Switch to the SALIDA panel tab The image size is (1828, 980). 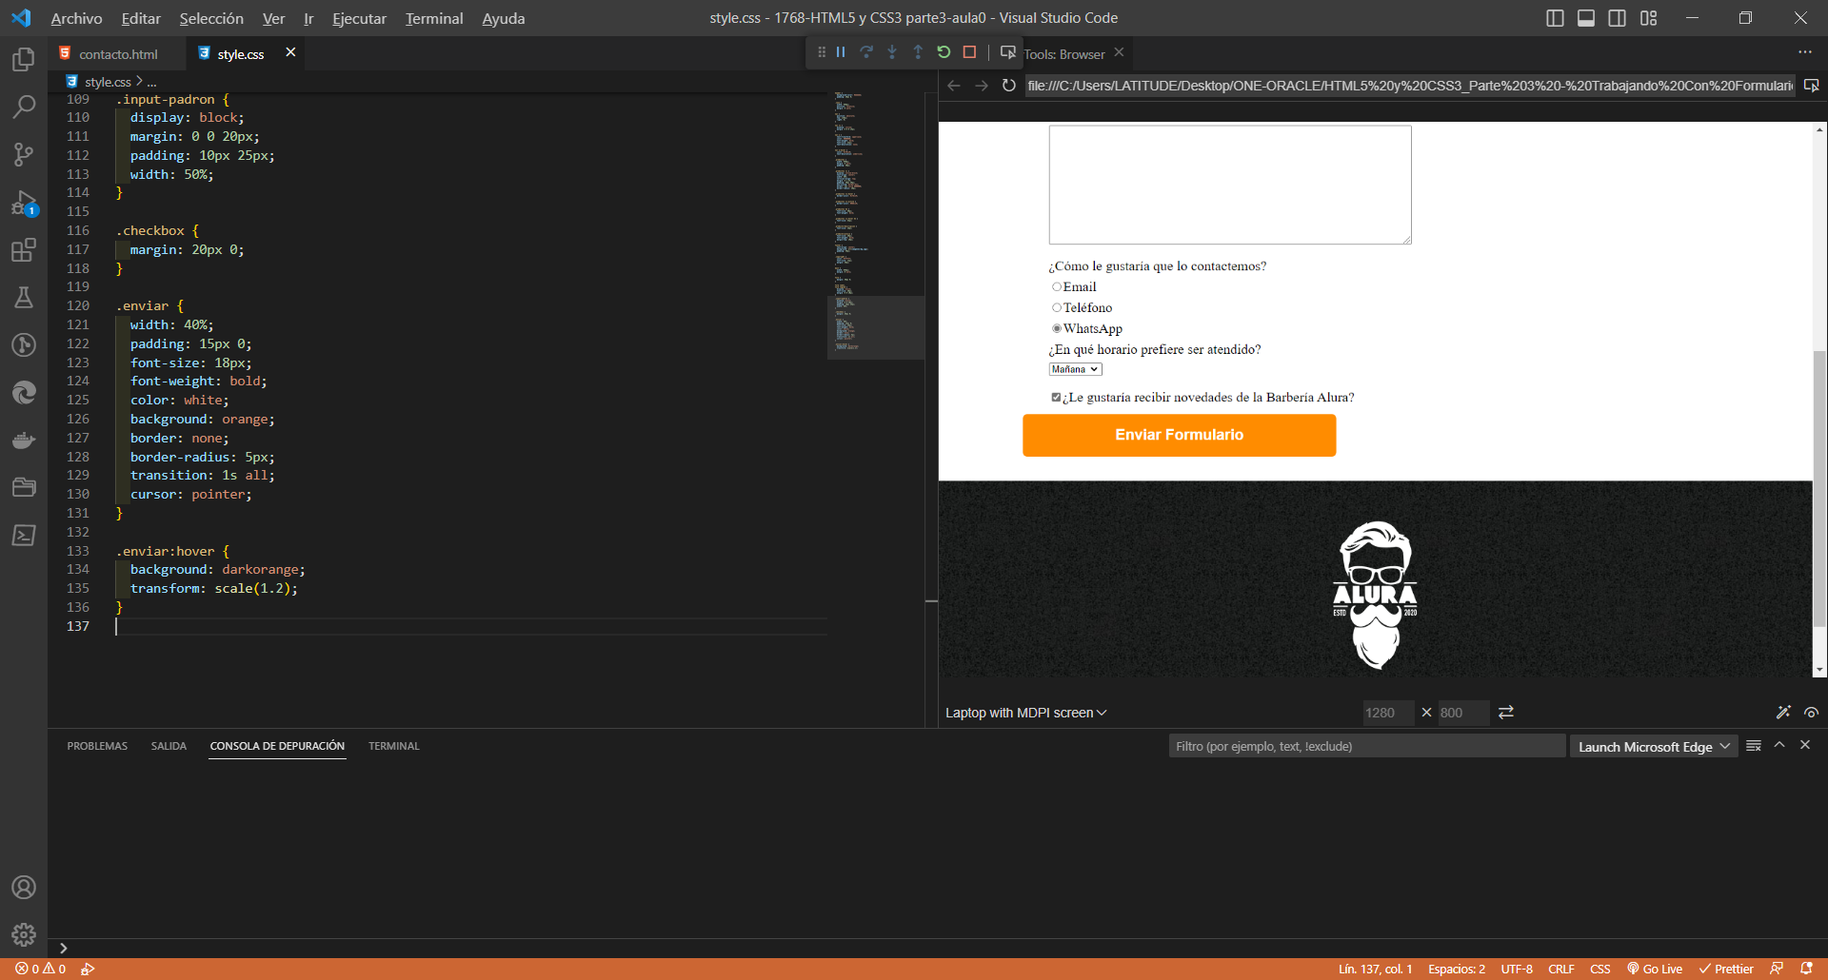[169, 746]
